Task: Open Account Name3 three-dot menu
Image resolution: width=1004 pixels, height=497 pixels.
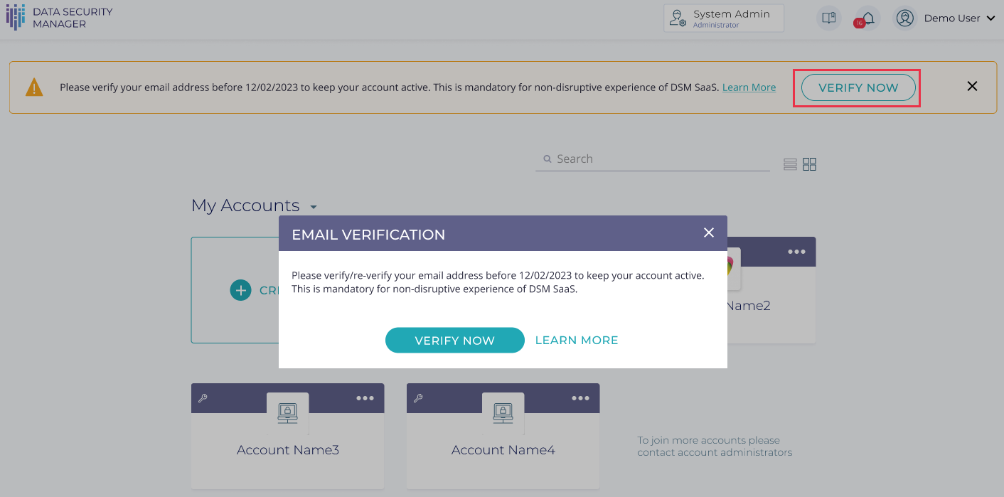Action: coord(365,398)
